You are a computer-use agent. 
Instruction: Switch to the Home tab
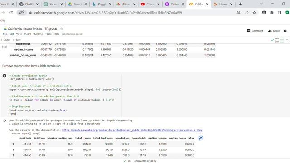pos(223,4)
